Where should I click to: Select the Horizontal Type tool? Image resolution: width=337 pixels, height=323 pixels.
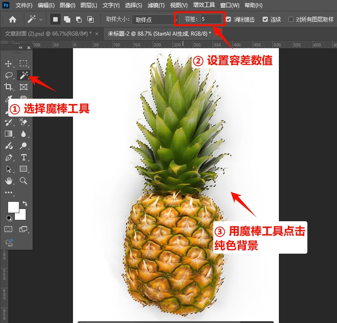point(23,157)
